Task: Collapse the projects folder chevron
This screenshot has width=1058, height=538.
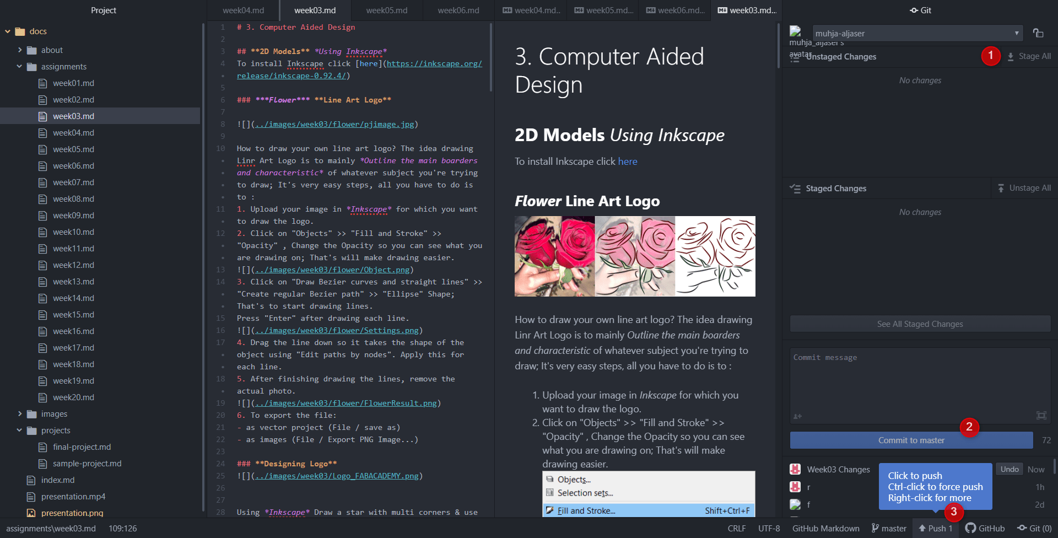Action: point(19,430)
